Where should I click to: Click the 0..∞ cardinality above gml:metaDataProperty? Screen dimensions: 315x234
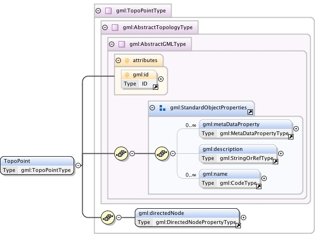click(x=191, y=126)
